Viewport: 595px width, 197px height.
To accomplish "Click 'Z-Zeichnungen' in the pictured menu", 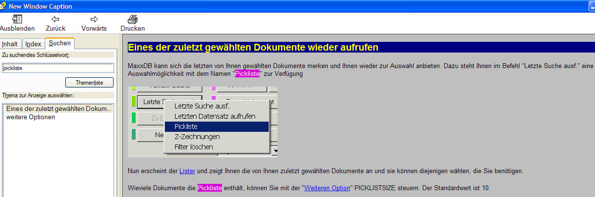I will click(x=197, y=137).
